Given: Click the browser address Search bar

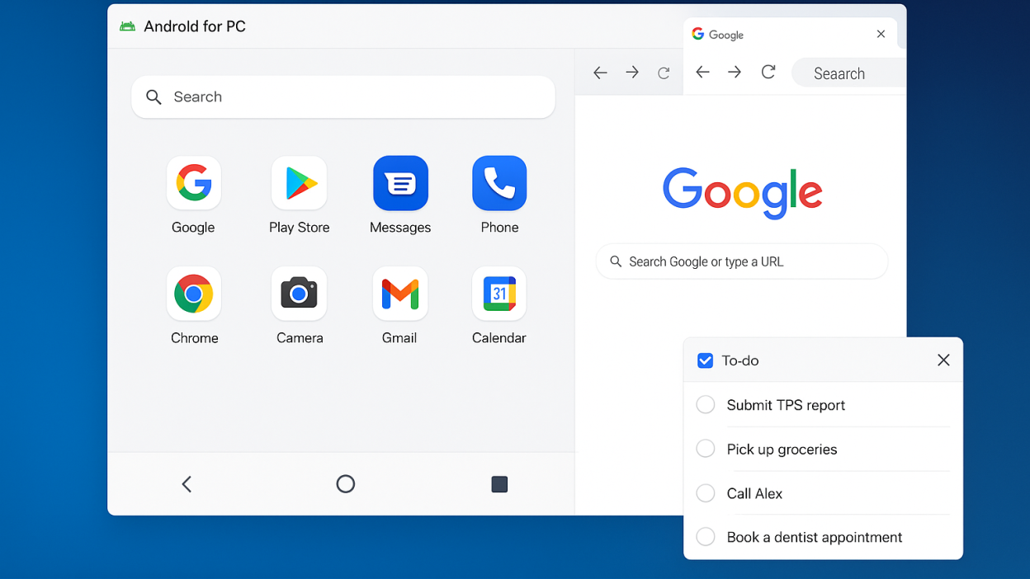Looking at the screenshot, I should (848, 73).
